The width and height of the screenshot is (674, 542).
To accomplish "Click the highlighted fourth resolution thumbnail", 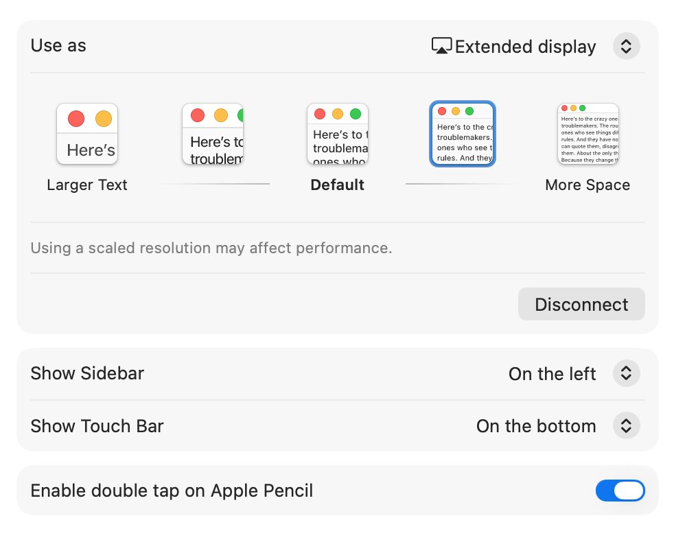I will [x=463, y=134].
